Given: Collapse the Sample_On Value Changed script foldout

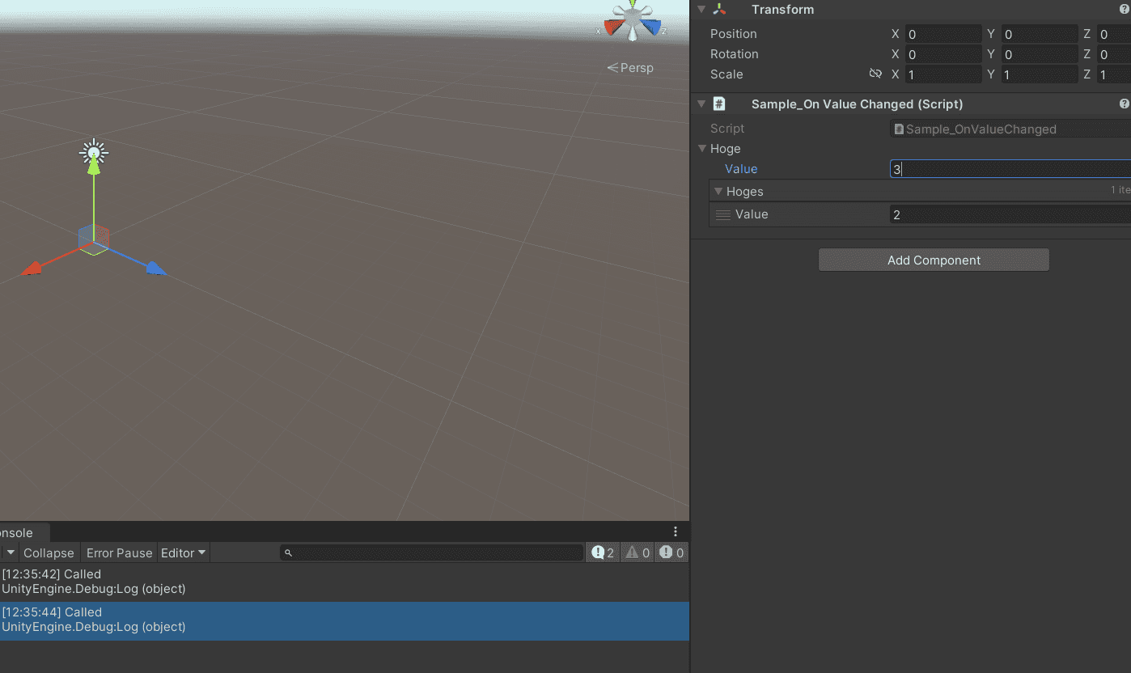Looking at the screenshot, I should click(x=701, y=104).
